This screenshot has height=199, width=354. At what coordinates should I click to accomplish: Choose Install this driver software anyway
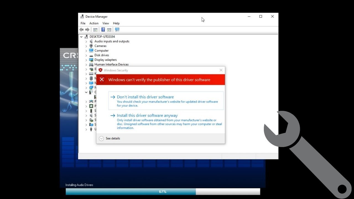tap(166, 122)
